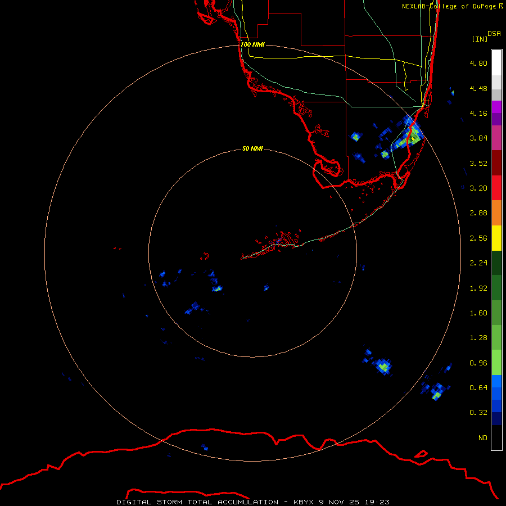Click the "[IN]" units label
This screenshot has height=506, width=506.
tap(480, 39)
